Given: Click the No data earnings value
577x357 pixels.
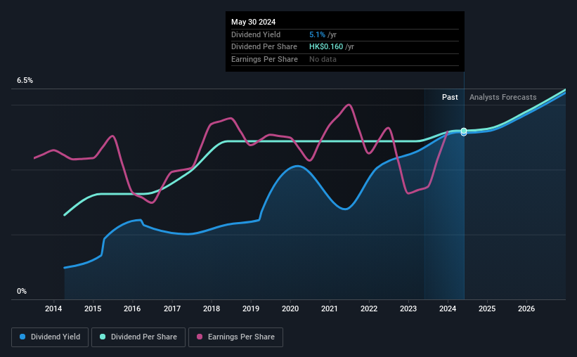Looking at the screenshot, I should pos(323,59).
